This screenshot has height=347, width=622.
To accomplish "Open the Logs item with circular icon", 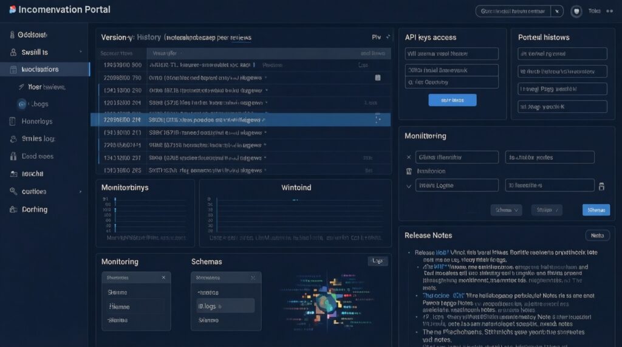I will 23,104.
